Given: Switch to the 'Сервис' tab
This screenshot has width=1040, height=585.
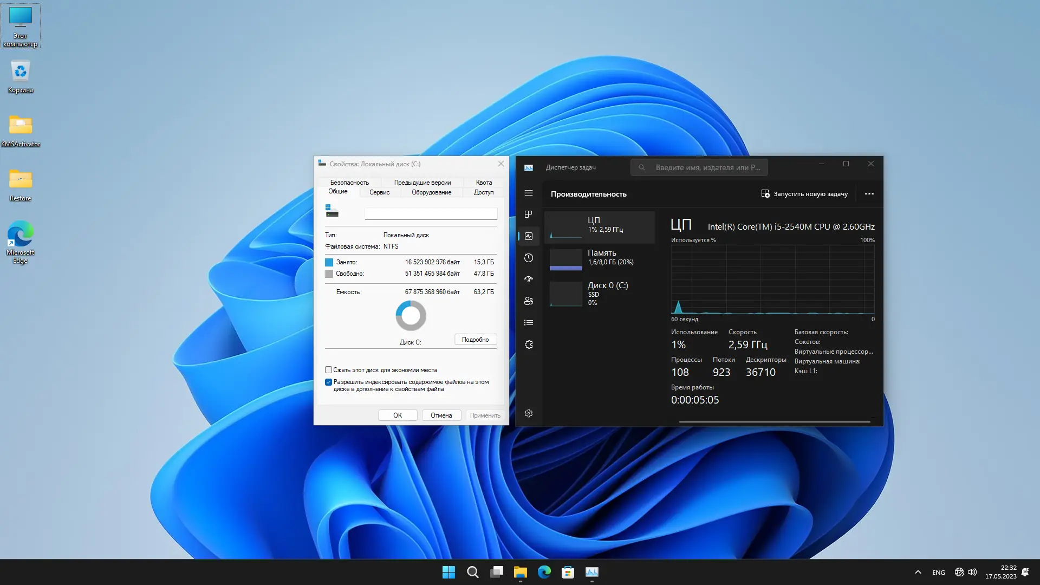Looking at the screenshot, I should click(x=379, y=192).
